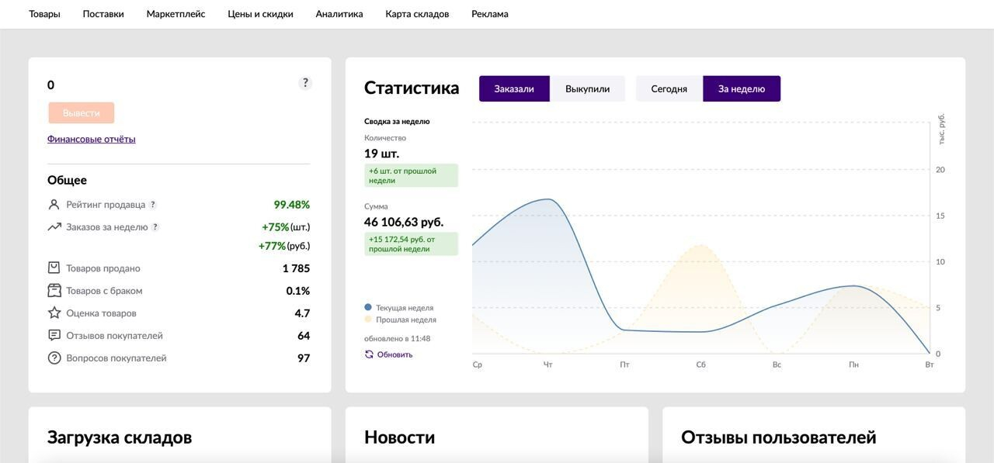Open Карта складов page
Screen dimensions: 994x463
[x=417, y=14]
